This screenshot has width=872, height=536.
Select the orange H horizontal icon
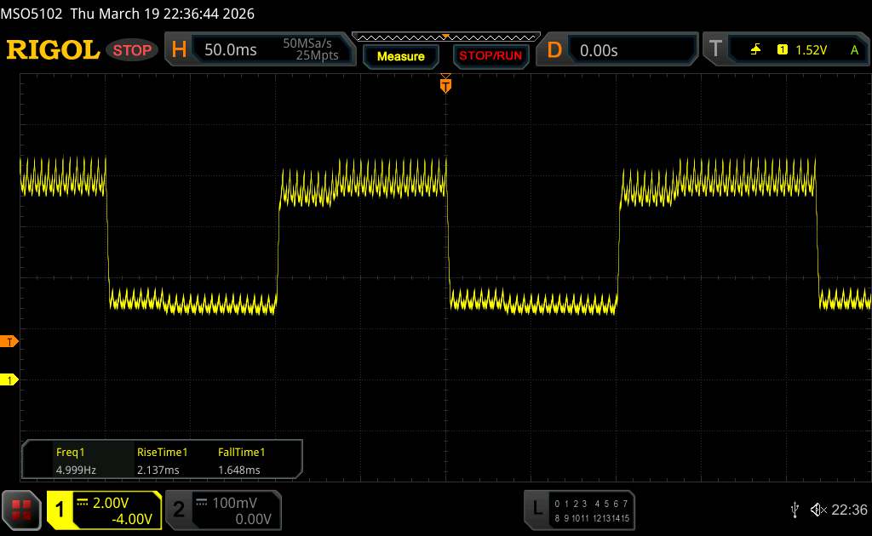click(x=179, y=50)
